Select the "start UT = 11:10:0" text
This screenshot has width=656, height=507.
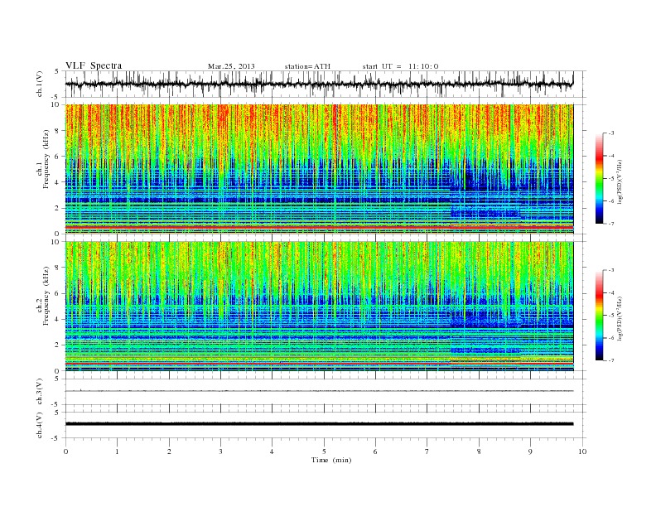400,66
